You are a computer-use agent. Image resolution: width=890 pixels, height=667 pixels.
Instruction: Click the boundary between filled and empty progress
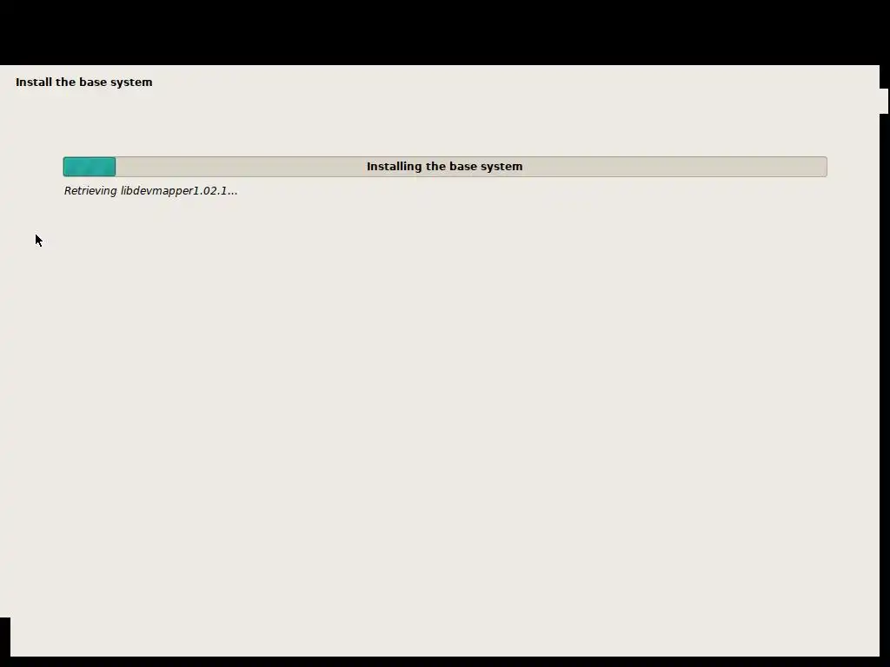(116, 167)
